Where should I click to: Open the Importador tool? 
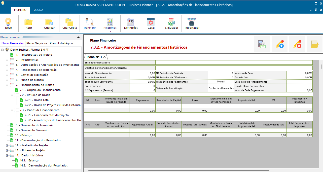pos(192,23)
